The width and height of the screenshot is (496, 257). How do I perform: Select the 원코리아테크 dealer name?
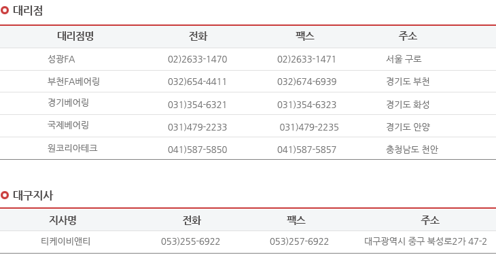73,148
